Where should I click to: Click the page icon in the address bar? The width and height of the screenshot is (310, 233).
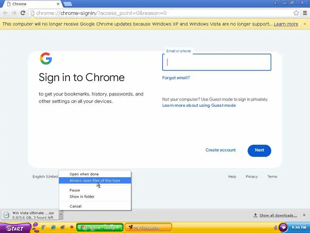pyautogui.click(x=32, y=13)
